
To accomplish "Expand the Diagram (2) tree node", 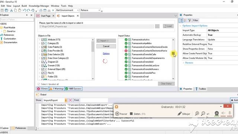I will (x=39, y=62).
